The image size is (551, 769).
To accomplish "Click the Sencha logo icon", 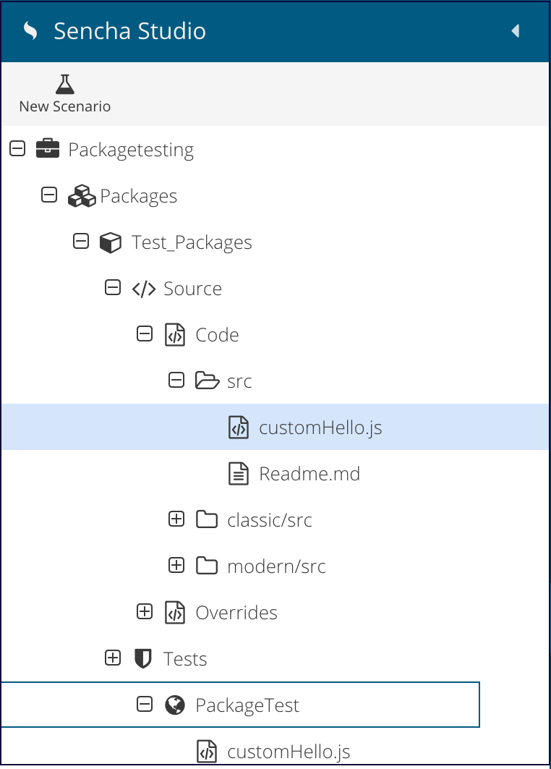I will pyautogui.click(x=30, y=31).
